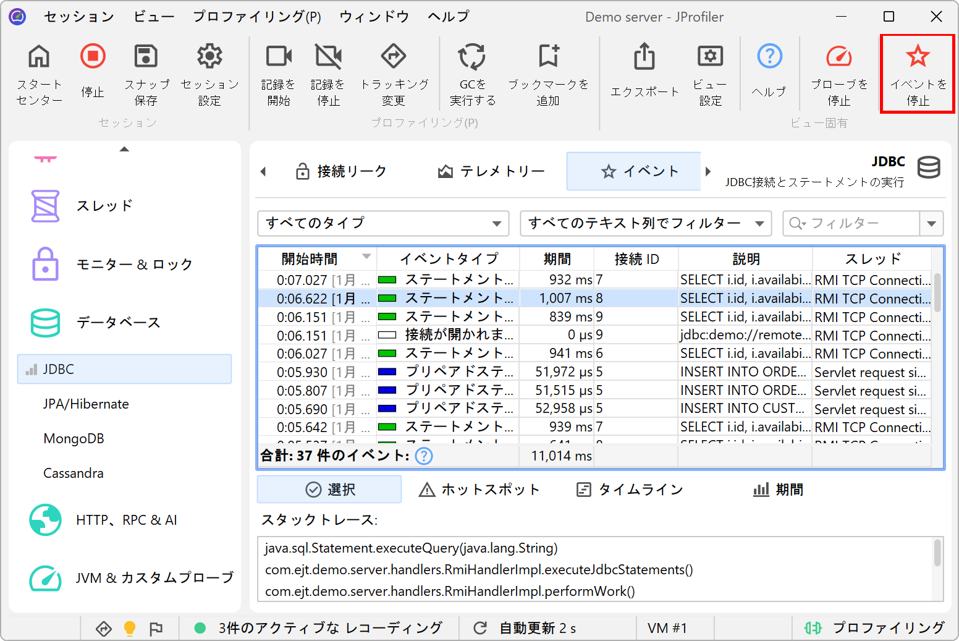Click the Stop Probe gauge icon

(839, 57)
